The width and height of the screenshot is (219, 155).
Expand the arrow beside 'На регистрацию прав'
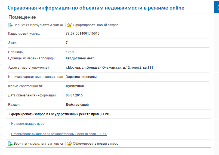click(x=9, y=124)
